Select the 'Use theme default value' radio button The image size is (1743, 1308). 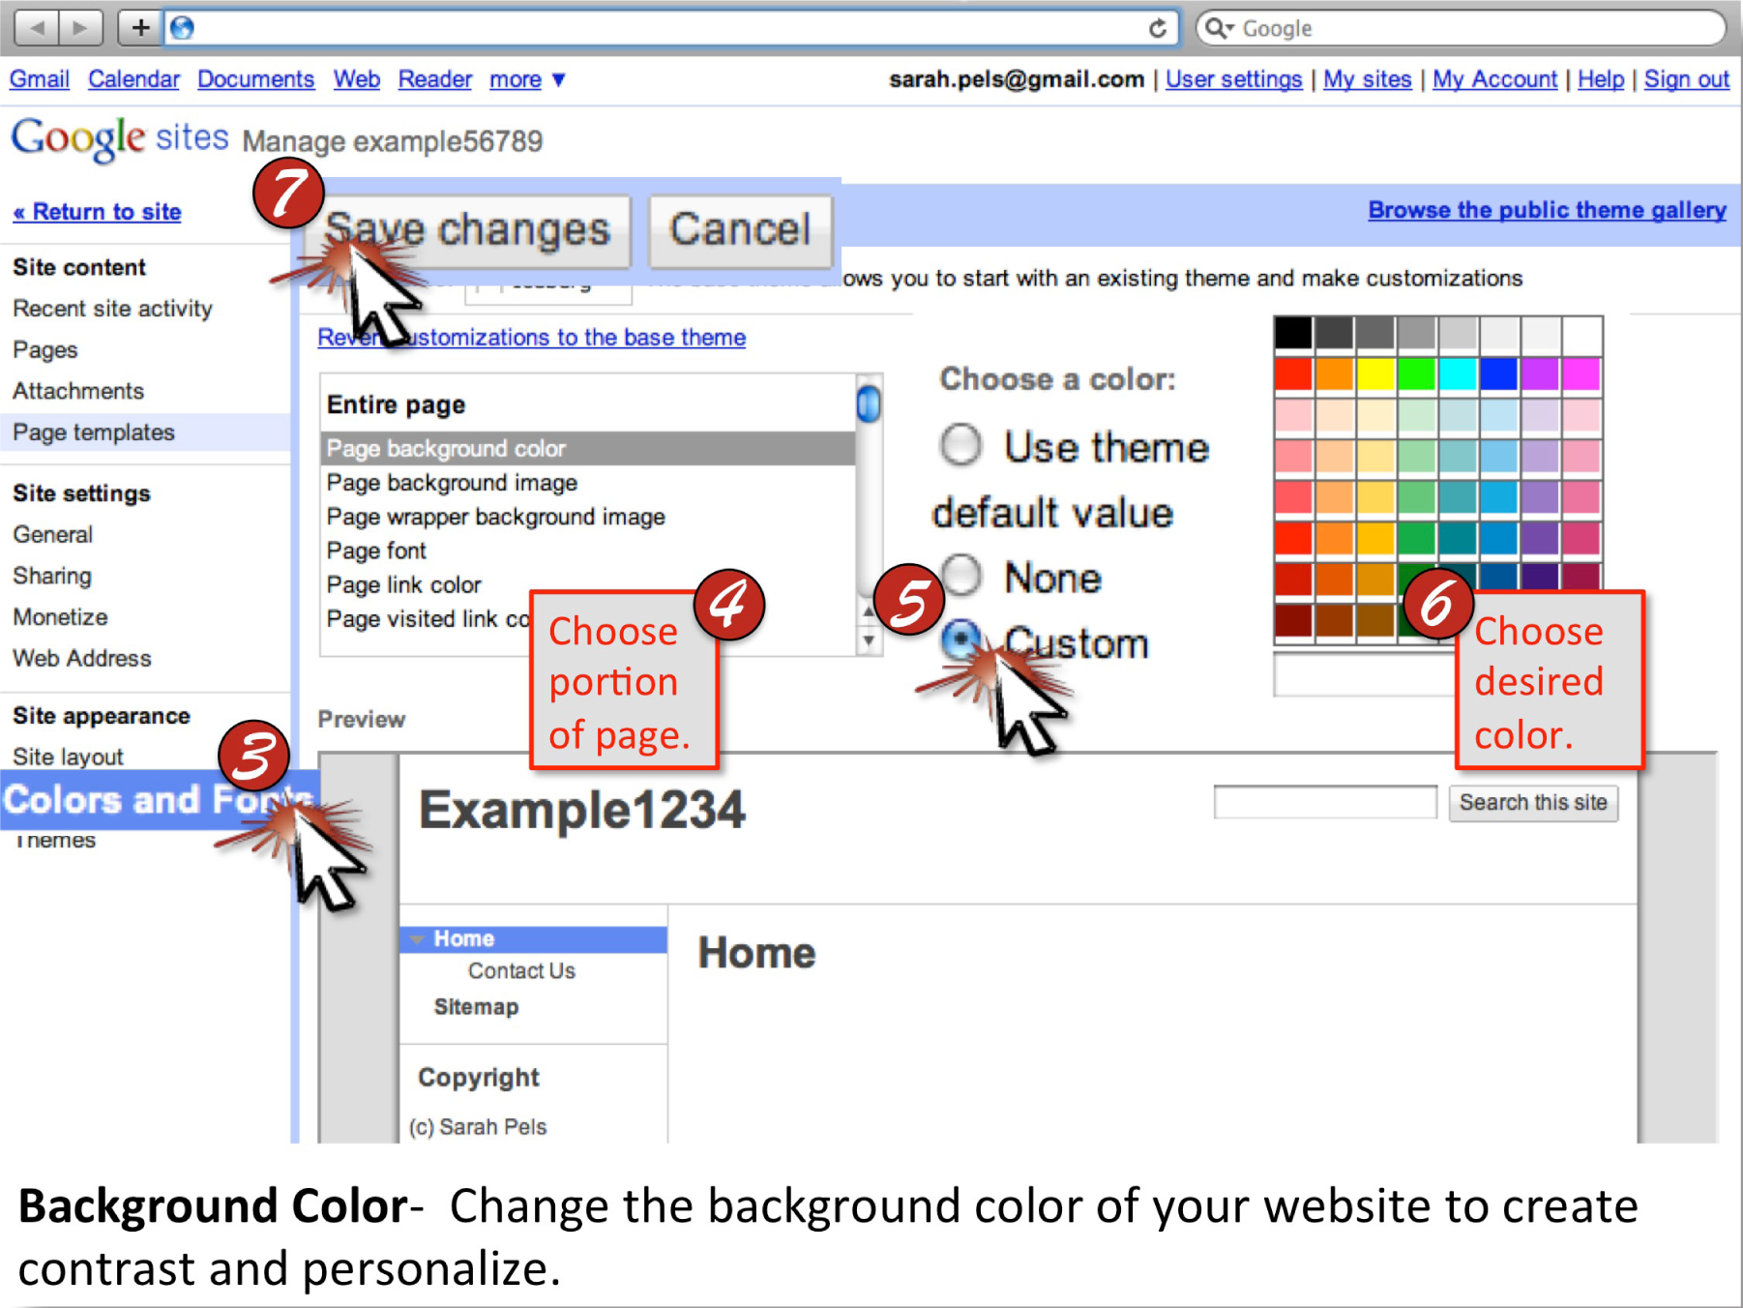960,446
